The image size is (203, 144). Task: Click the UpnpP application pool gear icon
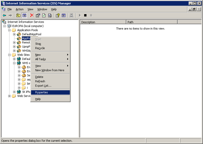click(19, 47)
